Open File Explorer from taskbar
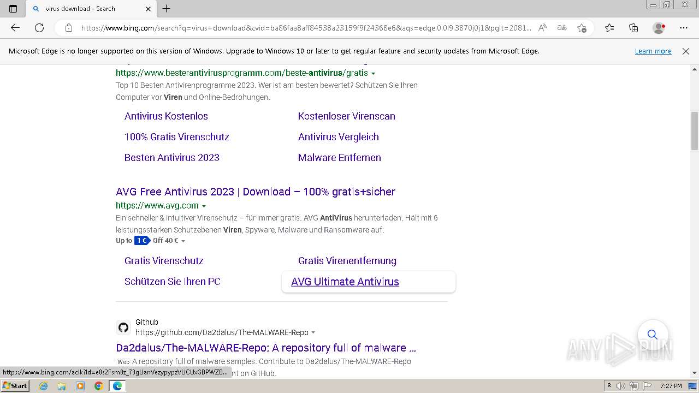The width and height of the screenshot is (699, 393). click(62, 386)
